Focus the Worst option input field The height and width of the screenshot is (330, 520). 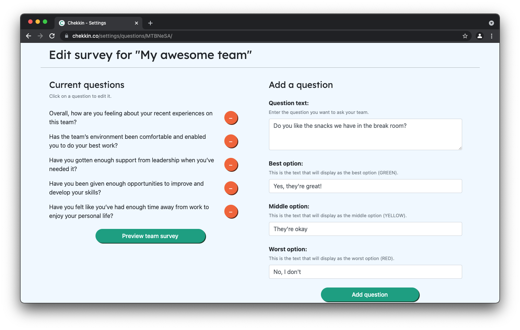click(365, 272)
